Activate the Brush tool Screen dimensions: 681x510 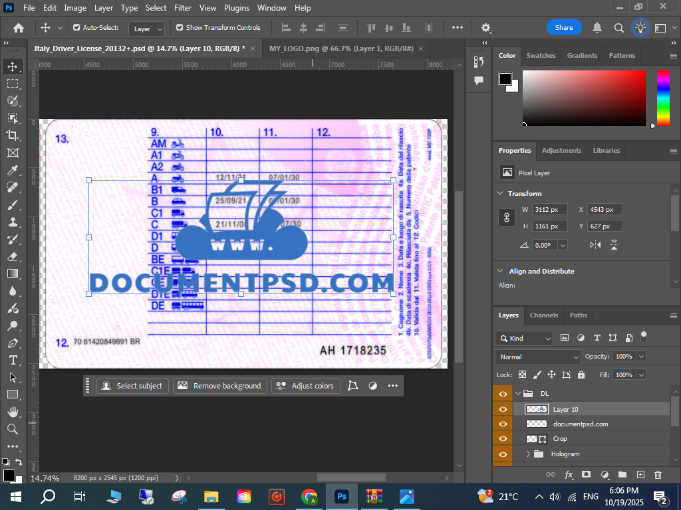(13, 205)
